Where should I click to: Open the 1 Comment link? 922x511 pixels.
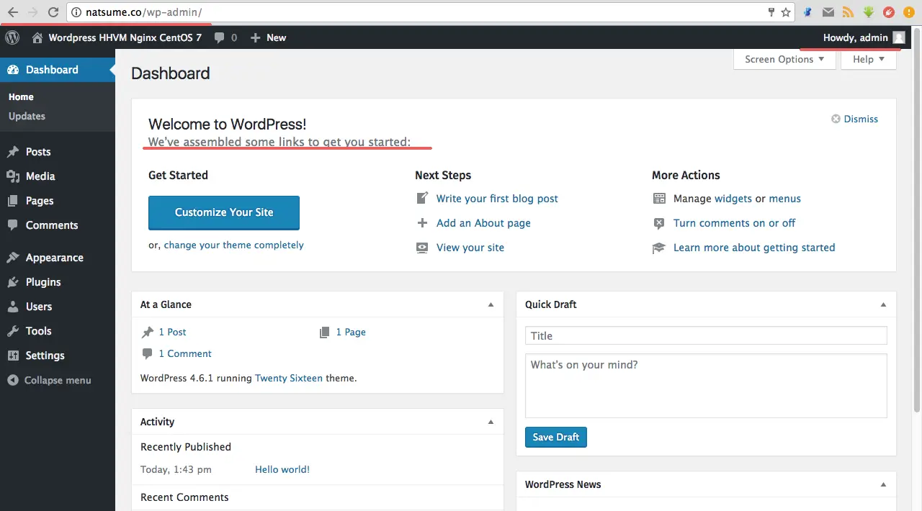tap(185, 353)
